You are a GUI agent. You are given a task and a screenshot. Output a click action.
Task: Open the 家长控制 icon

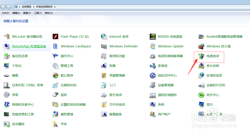tap(201, 66)
